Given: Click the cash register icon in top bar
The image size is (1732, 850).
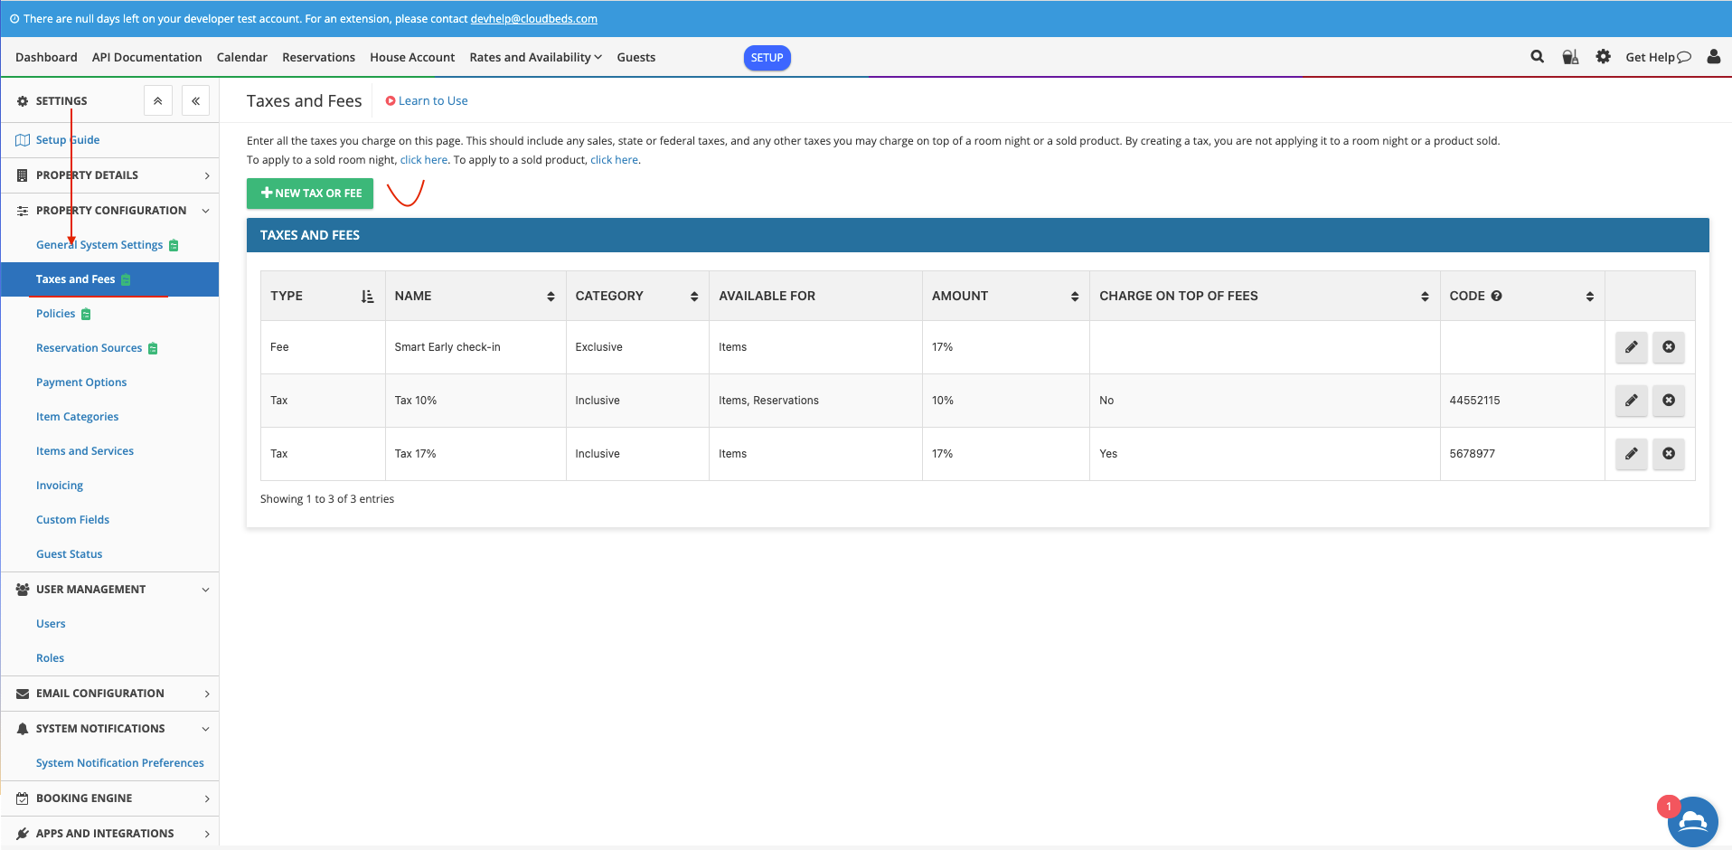Looking at the screenshot, I should [1570, 56].
